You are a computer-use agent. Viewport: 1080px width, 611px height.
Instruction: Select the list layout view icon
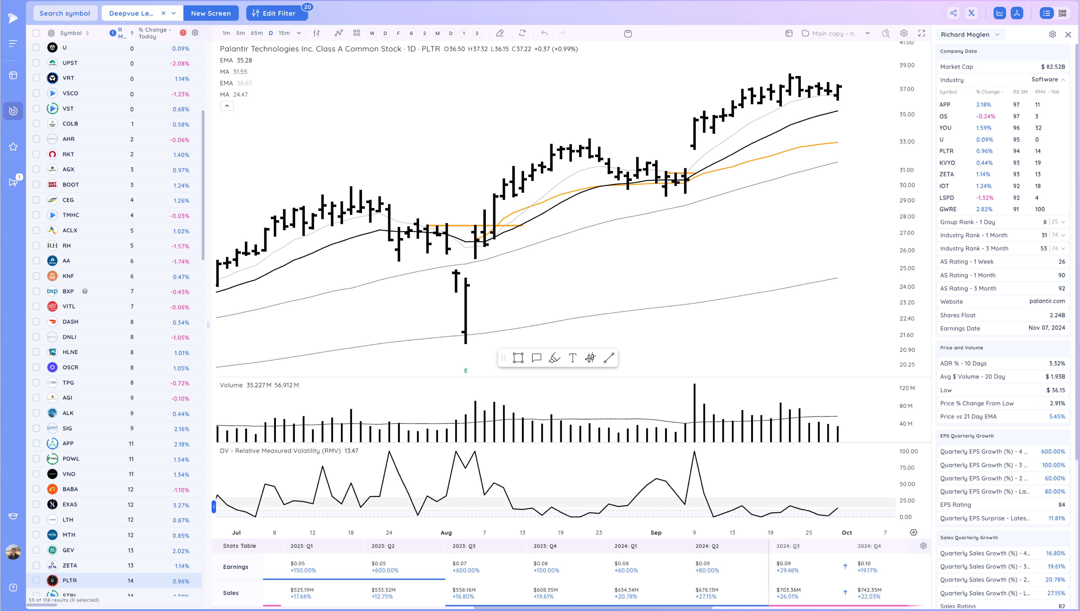[1047, 13]
